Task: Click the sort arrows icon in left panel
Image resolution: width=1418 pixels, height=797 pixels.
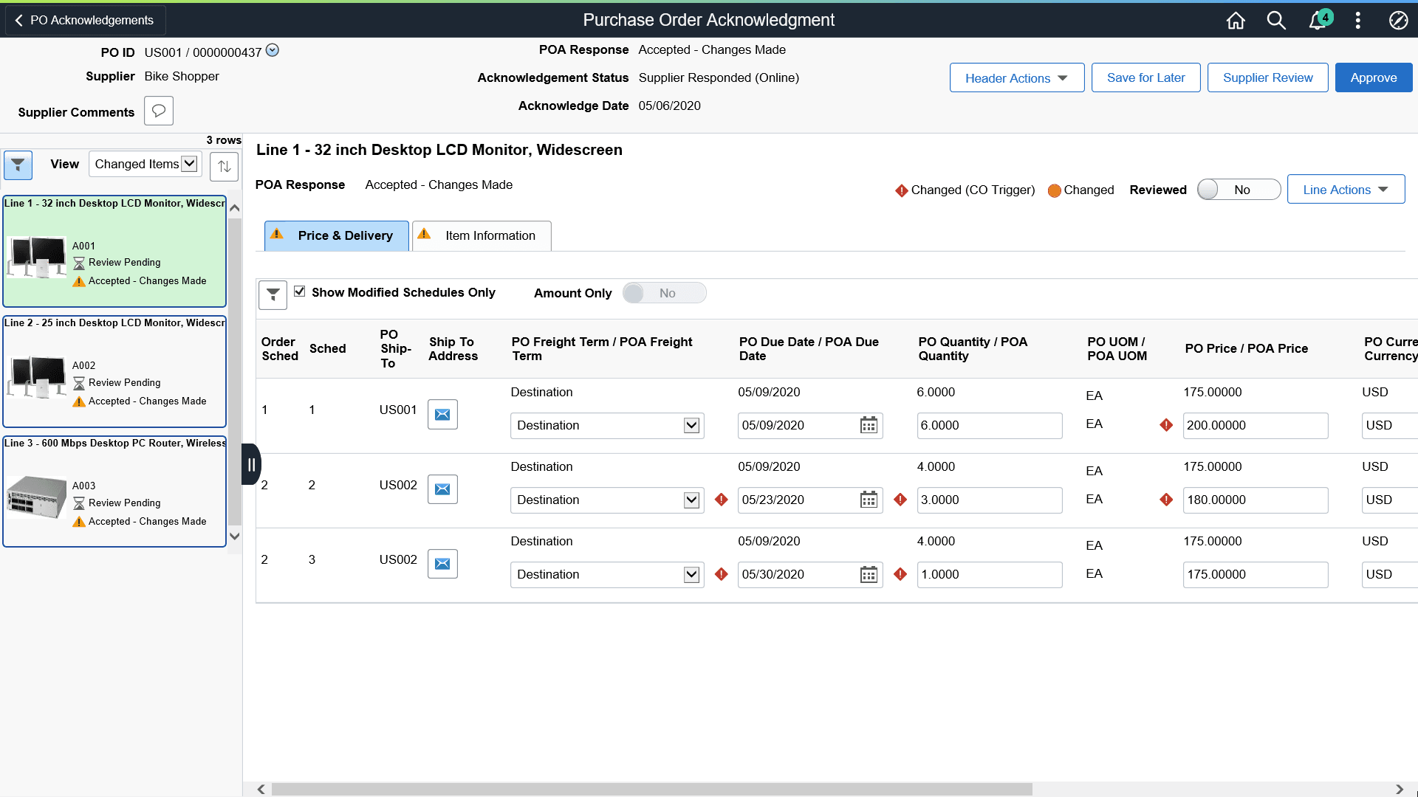Action: [x=224, y=166]
